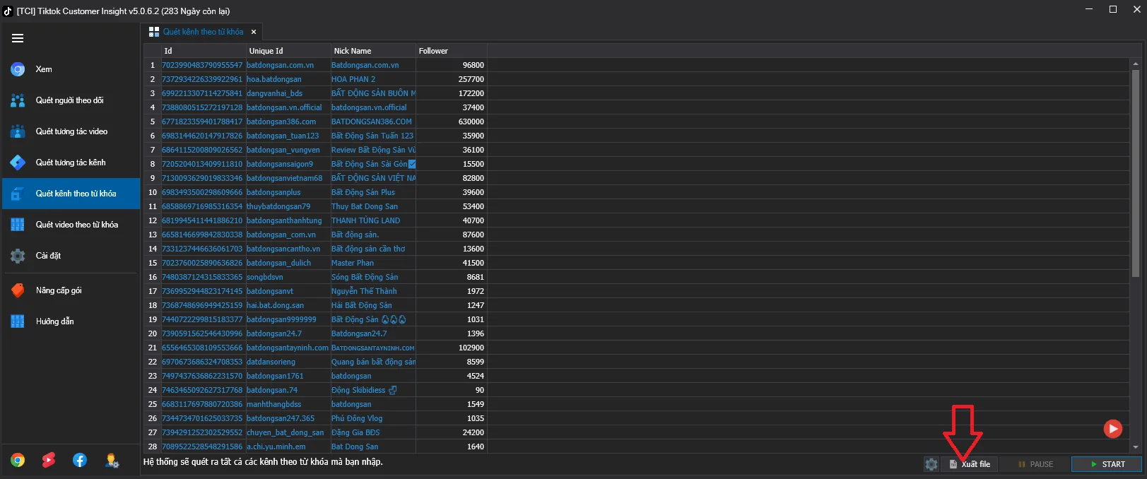Click the red icon beside Chrome at sidebar bottom
1147x479 pixels.
(49, 461)
